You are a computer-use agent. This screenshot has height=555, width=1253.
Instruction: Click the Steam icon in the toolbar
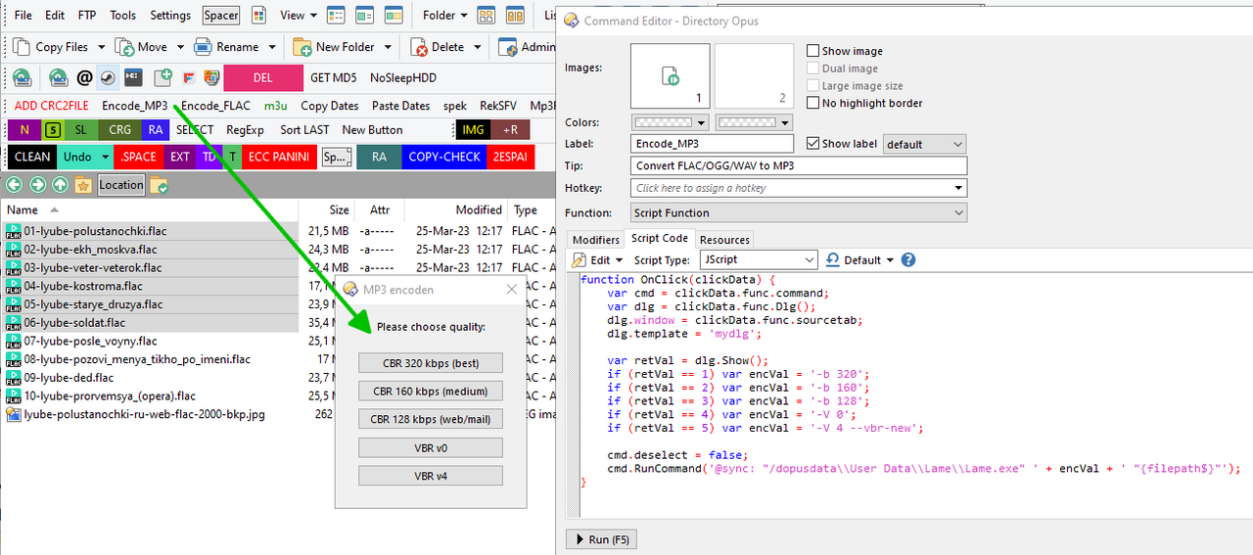(x=108, y=77)
